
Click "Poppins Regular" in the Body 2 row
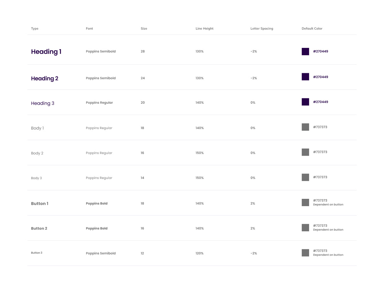(x=99, y=153)
